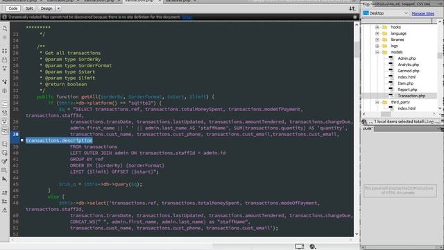Open the Design view dropdown arrow
This screenshot has width=444, height=250.
[x=58, y=8]
